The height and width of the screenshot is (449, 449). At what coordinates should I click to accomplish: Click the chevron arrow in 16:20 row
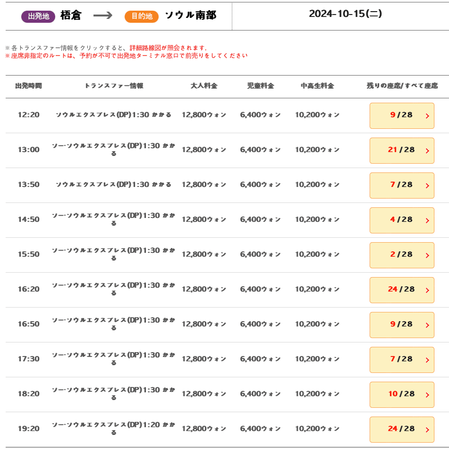[x=427, y=290]
